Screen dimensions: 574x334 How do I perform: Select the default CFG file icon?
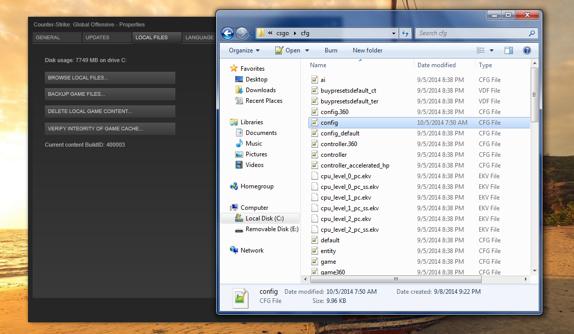[315, 240]
